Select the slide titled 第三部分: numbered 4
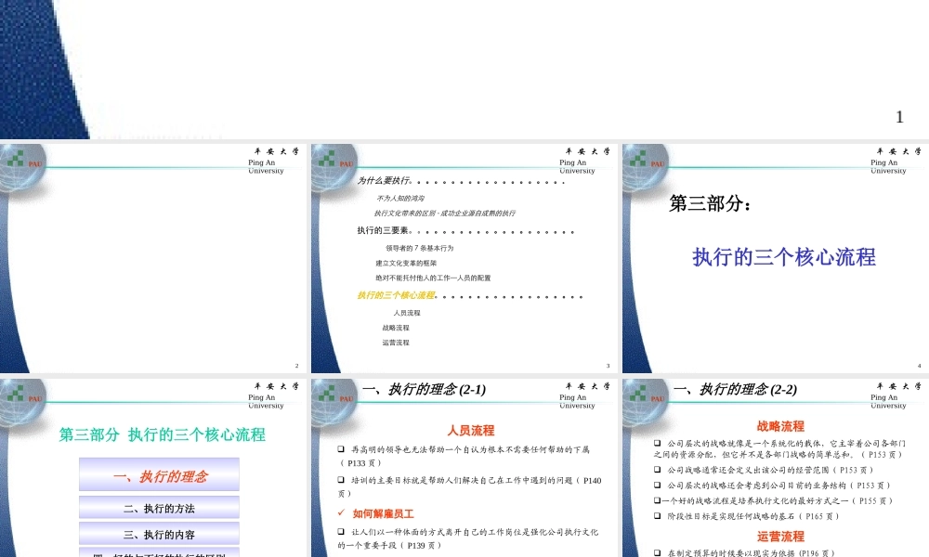Viewport: 929px width, 557px height. click(776, 258)
